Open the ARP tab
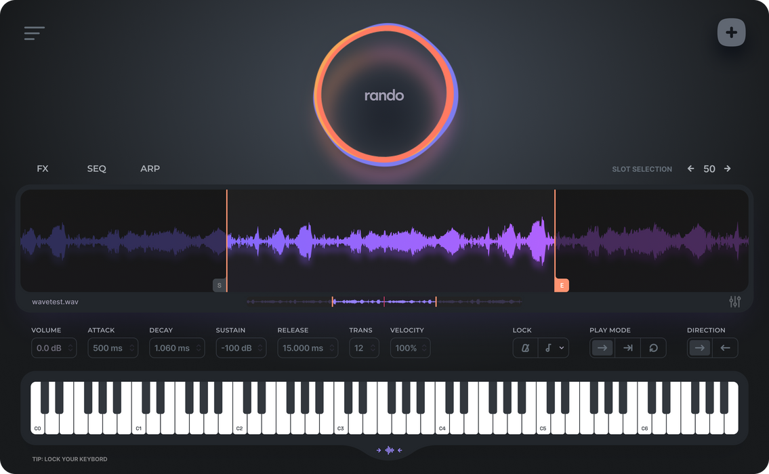Image resolution: width=769 pixels, height=474 pixels. point(150,169)
